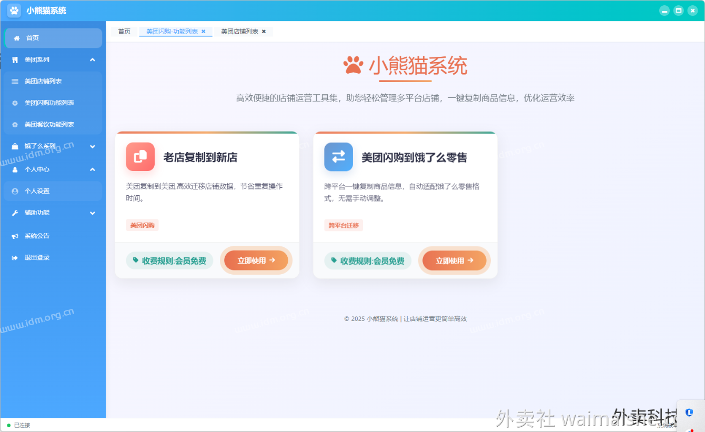The height and width of the screenshot is (432, 705).
Task: Close the 美团闪购-功能列表 tab
Action: tap(204, 32)
